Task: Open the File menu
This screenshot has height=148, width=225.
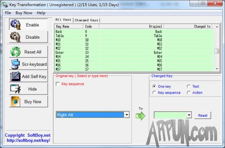Action: (8, 13)
